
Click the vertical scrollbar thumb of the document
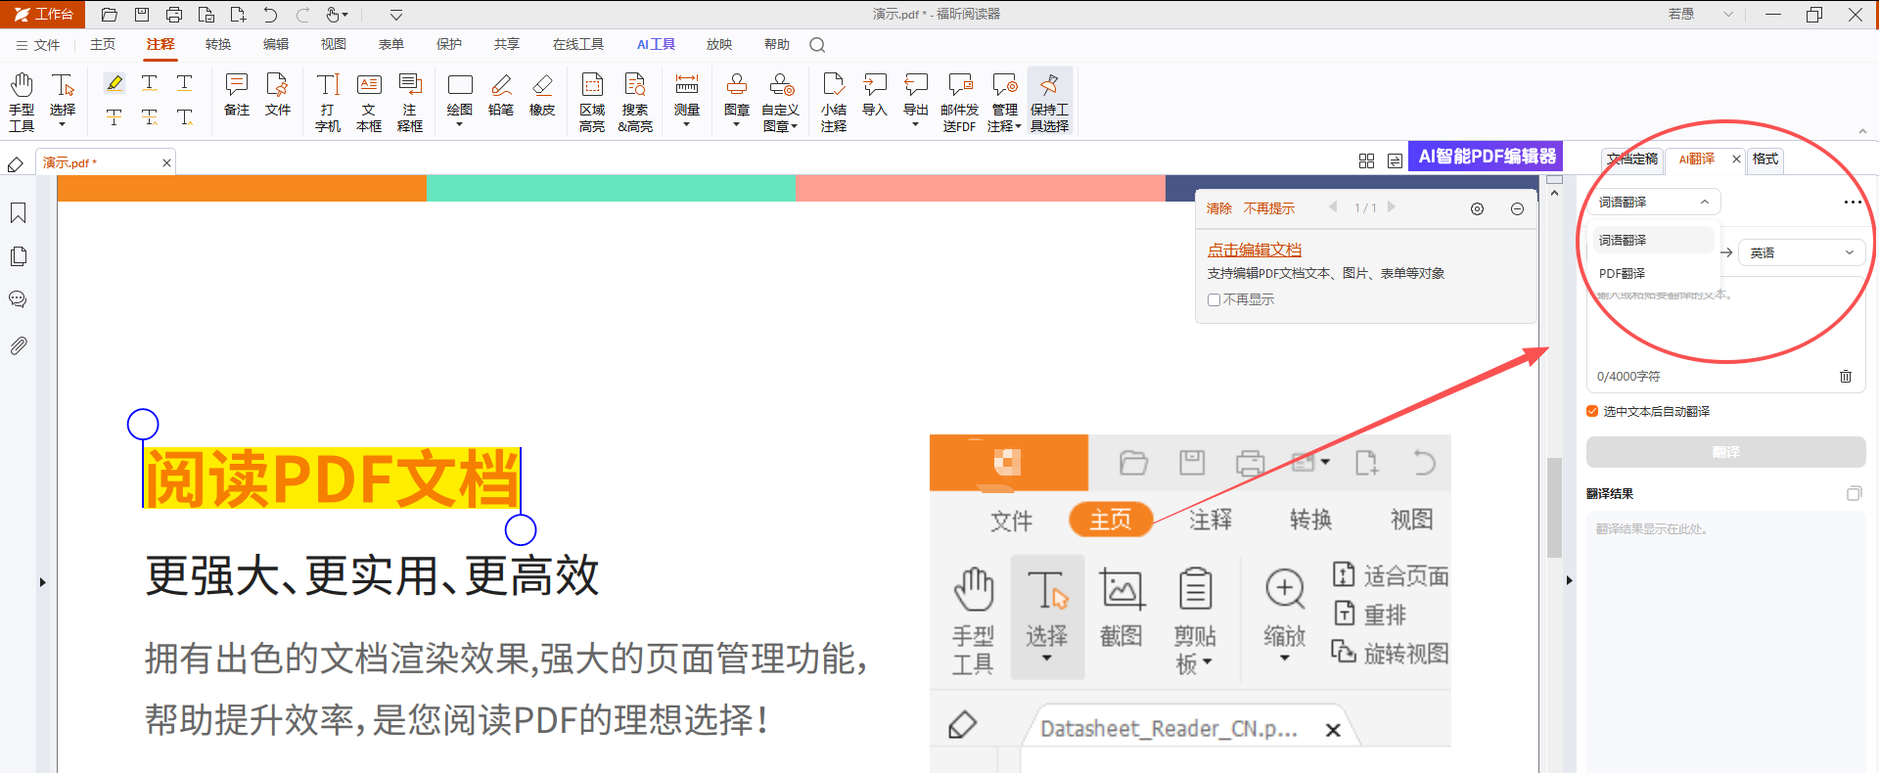(1554, 507)
